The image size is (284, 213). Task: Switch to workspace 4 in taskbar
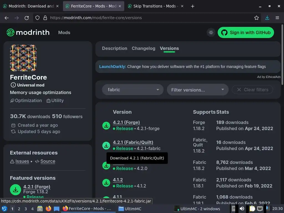tap(32, 209)
